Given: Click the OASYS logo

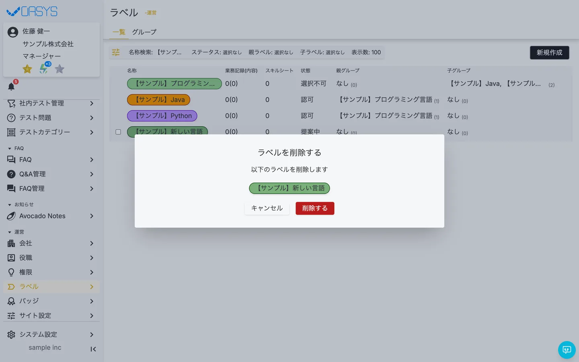Looking at the screenshot, I should point(32,11).
